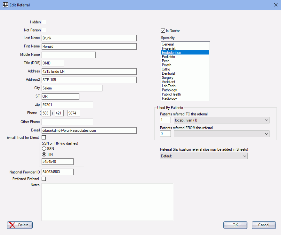
Task: Click the Last Name field showing Brunk
Action: click(89, 38)
